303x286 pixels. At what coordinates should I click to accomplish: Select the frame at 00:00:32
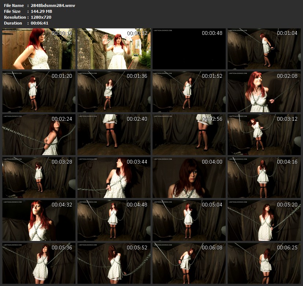[114, 49]
